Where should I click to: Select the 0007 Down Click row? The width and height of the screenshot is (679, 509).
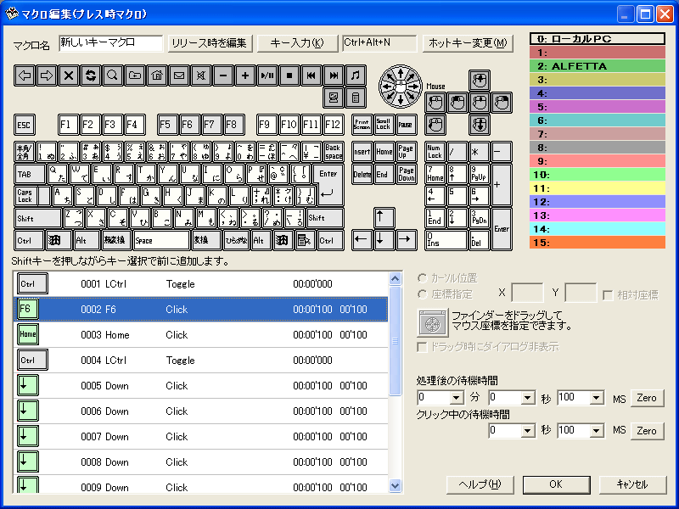(x=201, y=437)
